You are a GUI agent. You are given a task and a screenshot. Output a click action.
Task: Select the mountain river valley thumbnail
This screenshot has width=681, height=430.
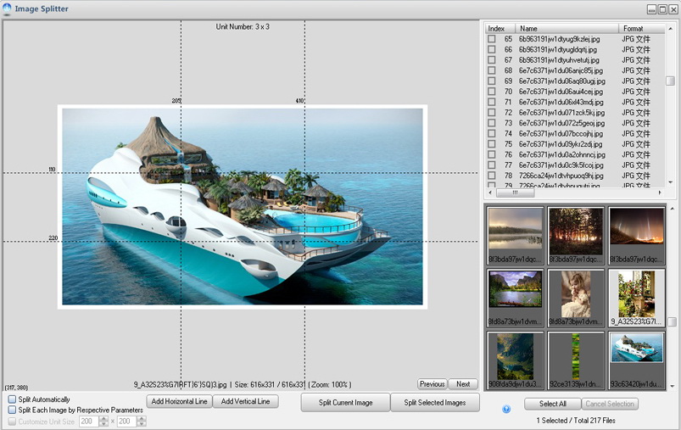pos(515,298)
